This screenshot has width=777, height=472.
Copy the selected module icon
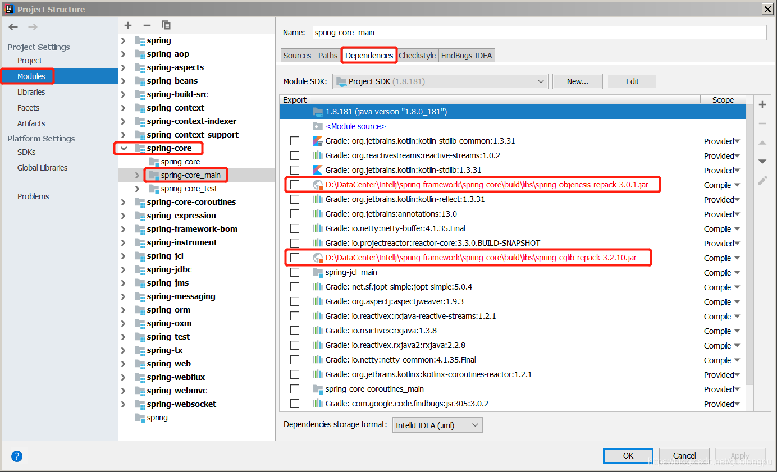(166, 25)
